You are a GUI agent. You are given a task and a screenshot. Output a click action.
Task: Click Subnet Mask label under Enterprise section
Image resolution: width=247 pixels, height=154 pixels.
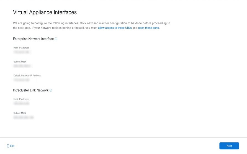(20, 62)
